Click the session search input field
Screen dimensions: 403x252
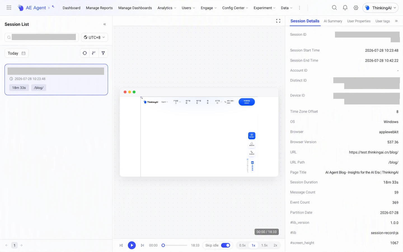point(42,37)
